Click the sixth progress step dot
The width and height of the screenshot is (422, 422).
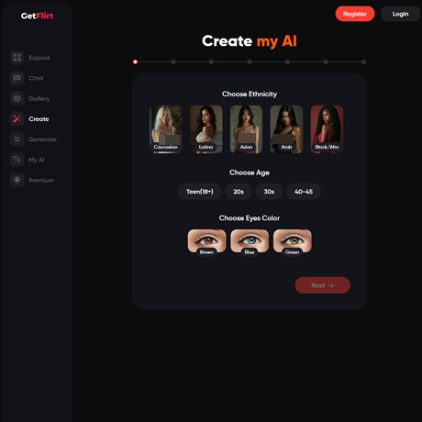click(x=326, y=61)
